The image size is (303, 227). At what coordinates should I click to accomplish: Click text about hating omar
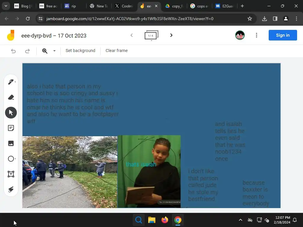coord(73,104)
